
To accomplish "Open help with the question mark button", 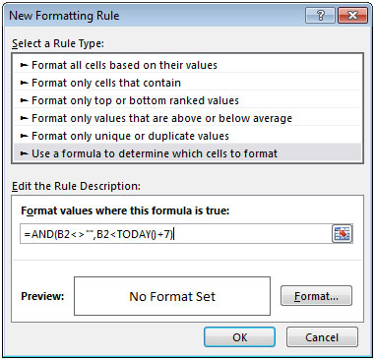I will [x=321, y=16].
